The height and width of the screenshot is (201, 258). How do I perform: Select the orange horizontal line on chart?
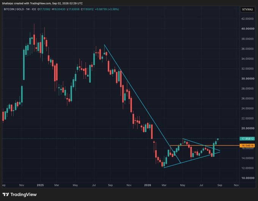[x=205, y=145]
